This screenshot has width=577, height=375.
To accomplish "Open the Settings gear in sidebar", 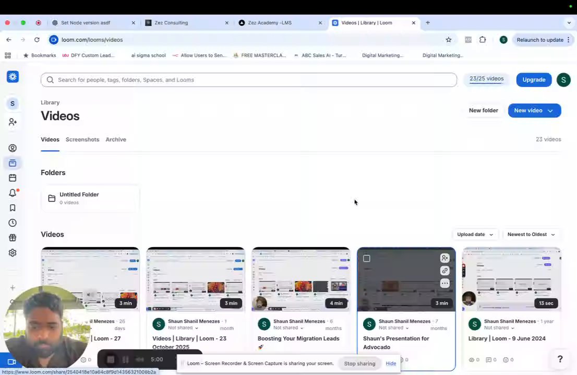I will (13, 253).
